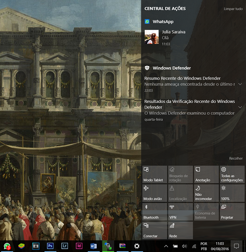Open WhatsApp from the taskbar
The height and width of the screenshot is (252, 246).
click(x=7, y=246)
